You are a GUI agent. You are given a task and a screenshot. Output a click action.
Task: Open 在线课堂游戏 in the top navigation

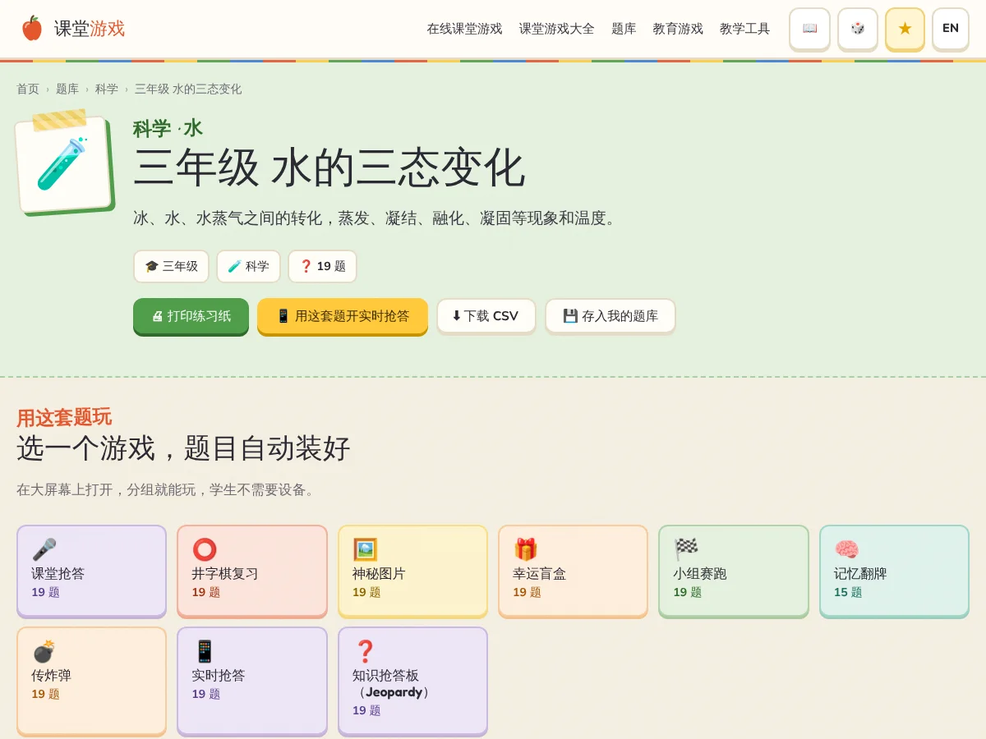click(x=464, y=29)
